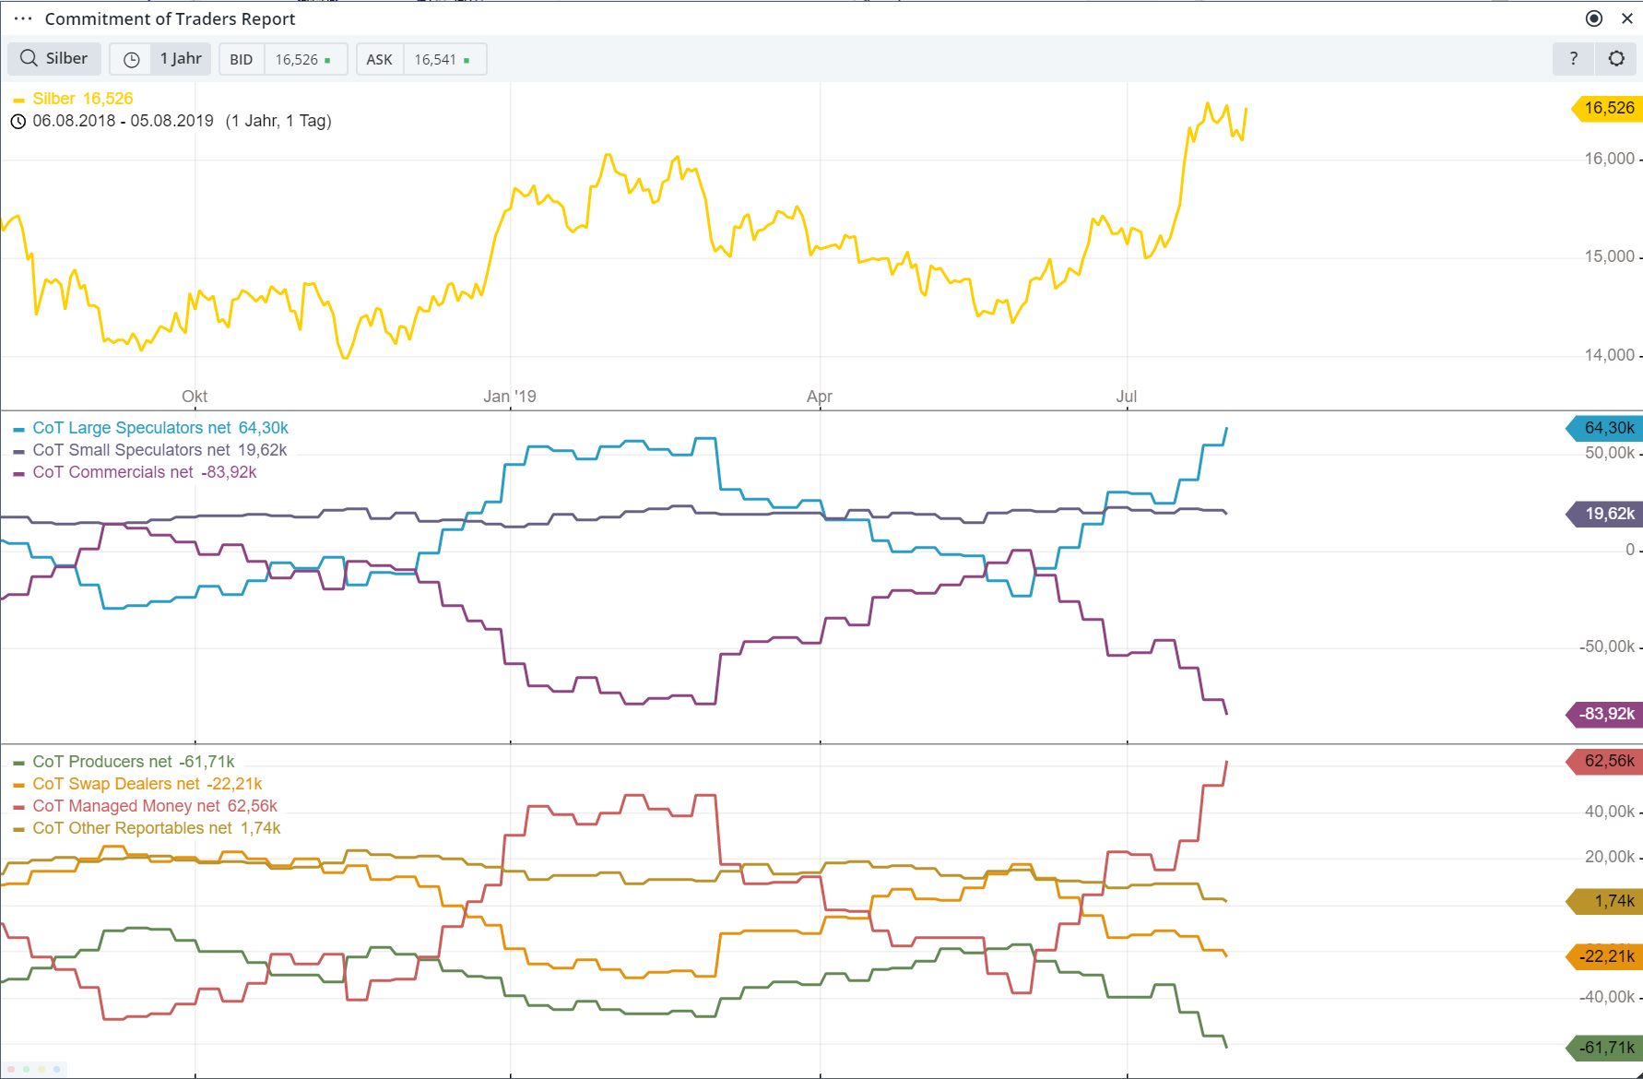Toggle CoT Producers net legend

click(124, 762)
